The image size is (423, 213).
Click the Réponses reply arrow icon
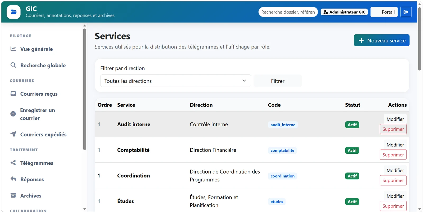pyautogui.click(x=13, y=179)
